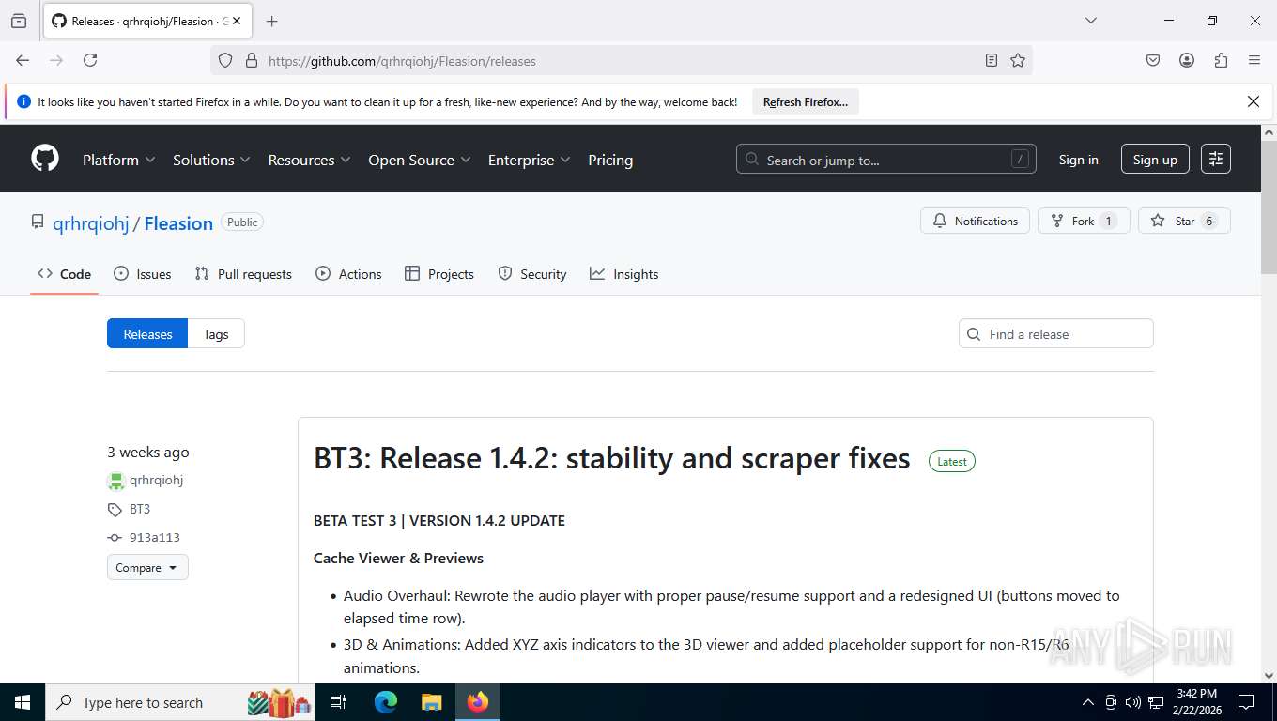Click the GitHub logo home icon
This screenshot has width=1277, height=721.
pos(45,159)
